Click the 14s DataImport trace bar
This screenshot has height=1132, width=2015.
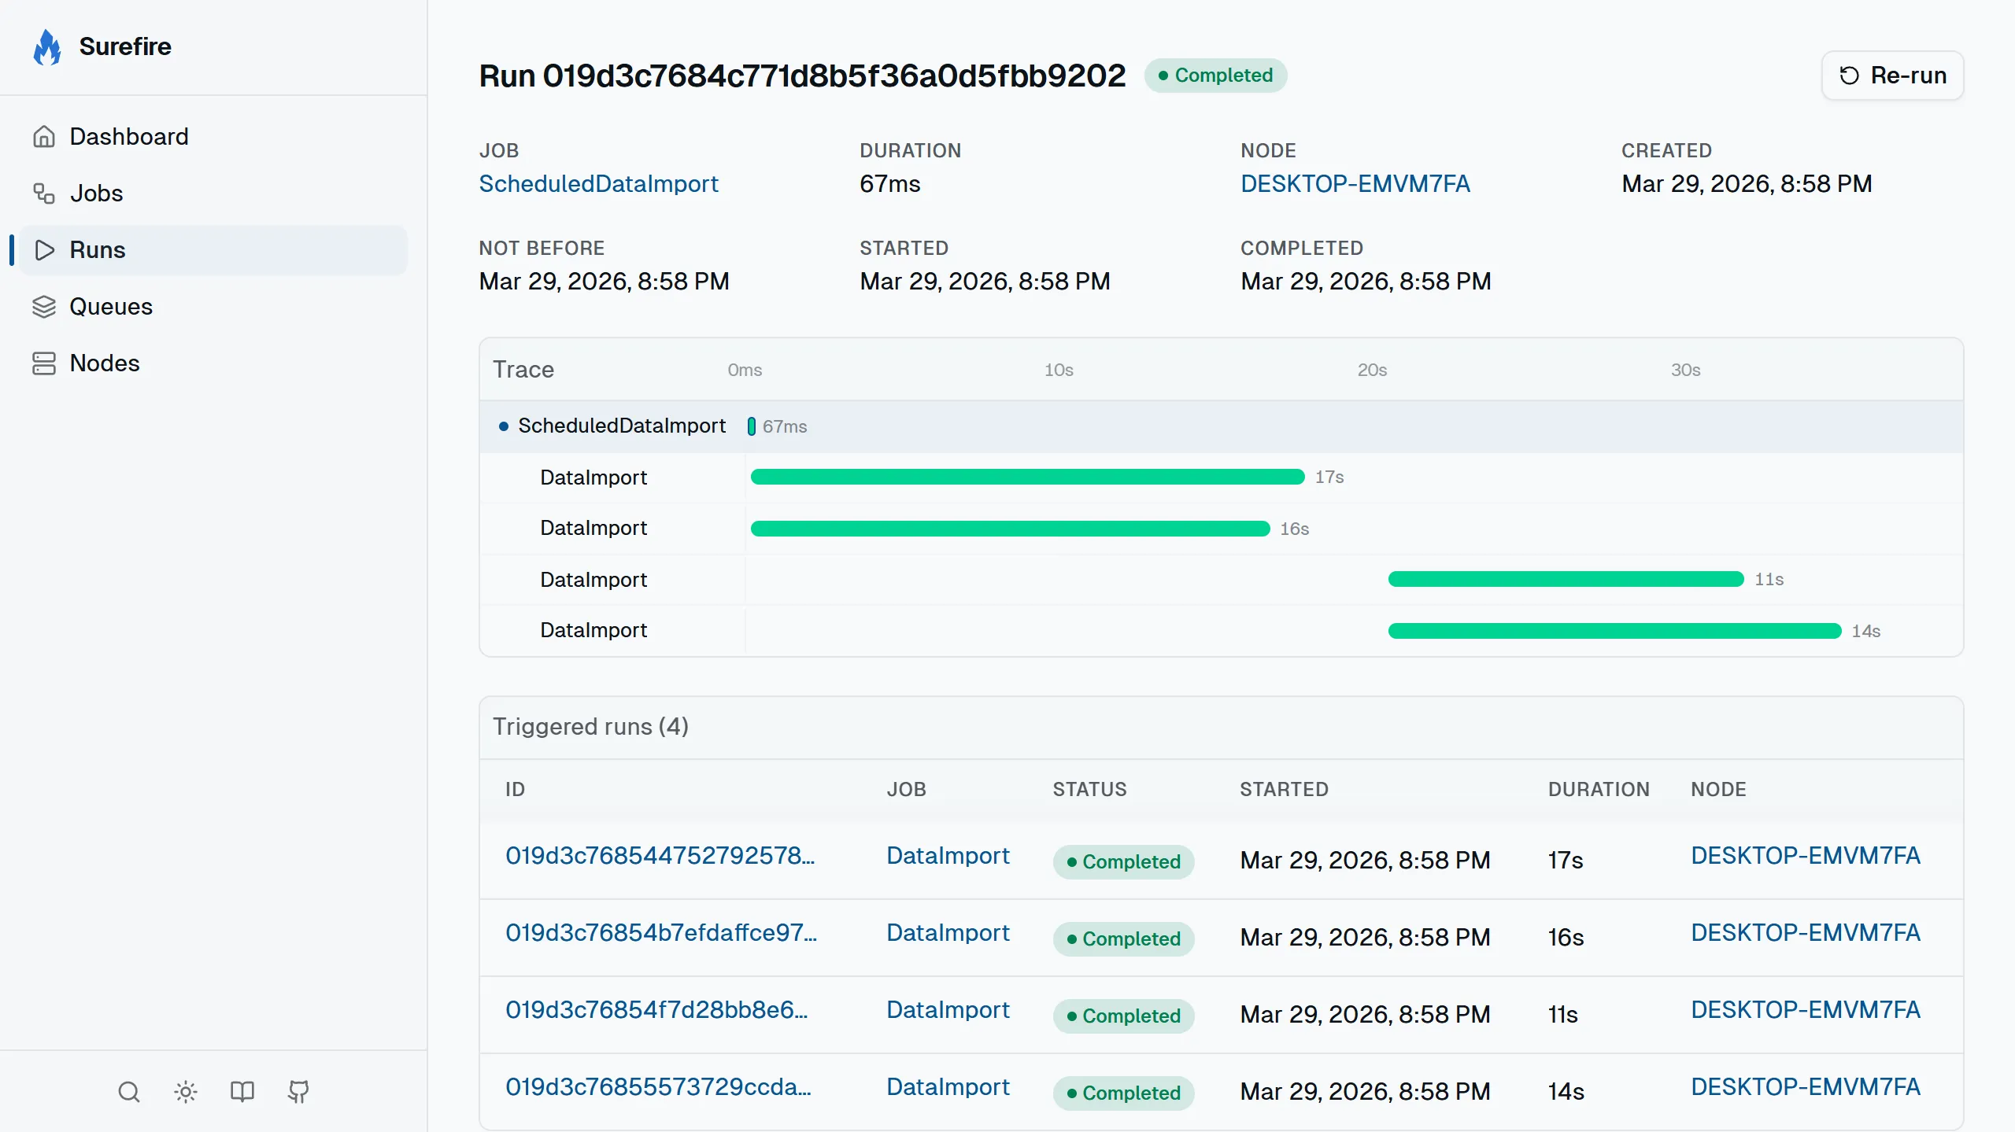point(1614,631)
